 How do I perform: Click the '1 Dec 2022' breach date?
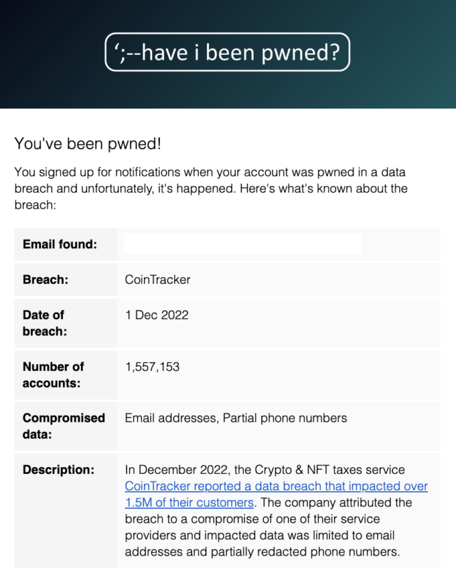(157, 315)
